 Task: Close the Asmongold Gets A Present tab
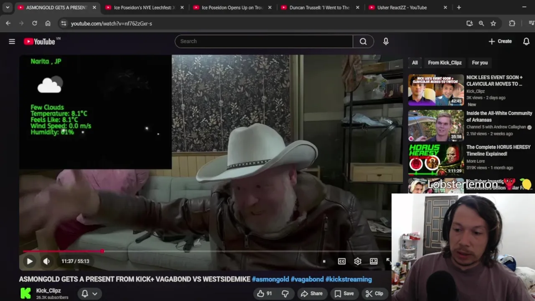(x=94, y=8)
